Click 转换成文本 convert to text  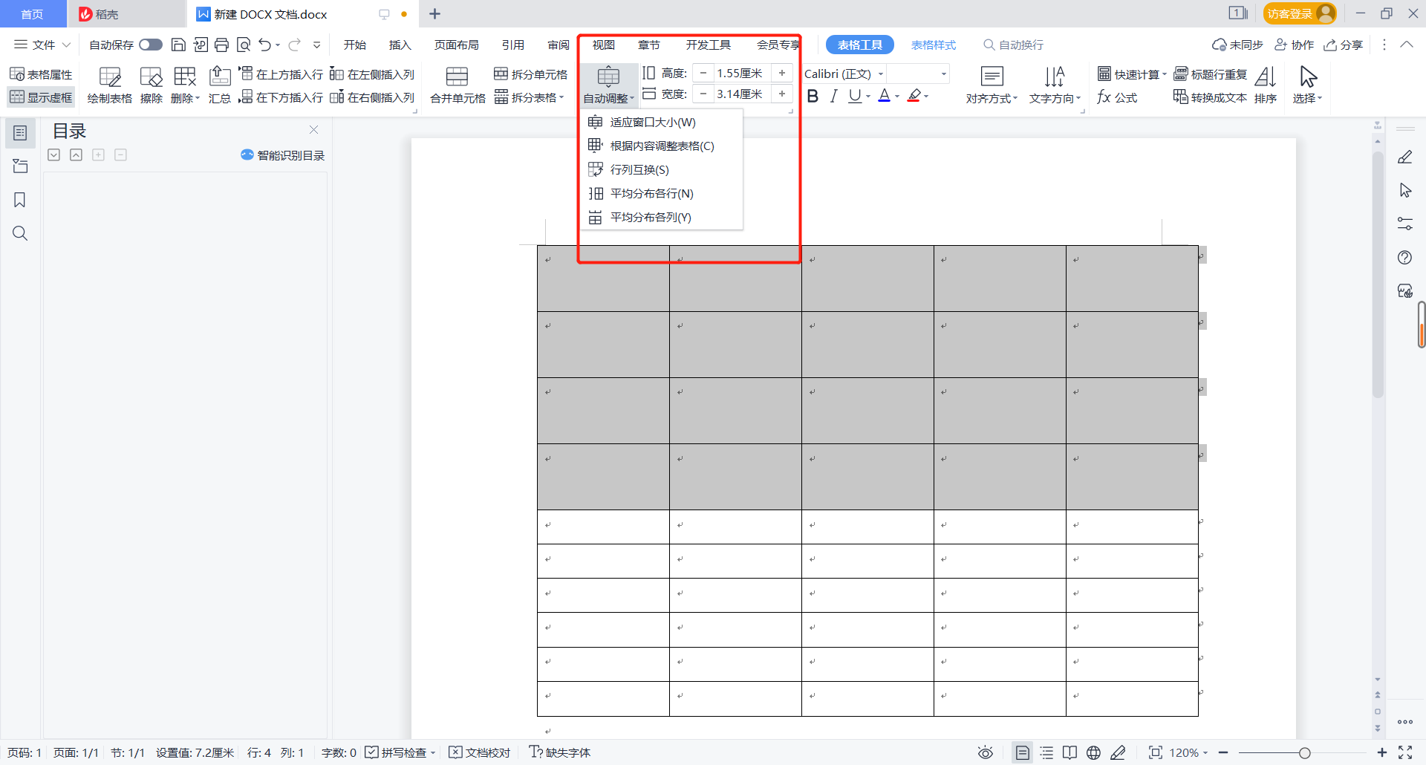tap(1210, 97)
